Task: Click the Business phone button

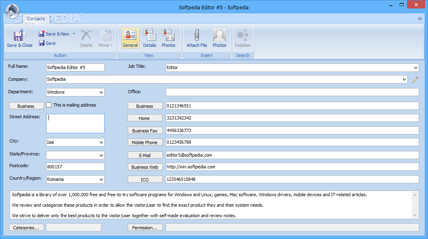Action: (x=145, y=106)
